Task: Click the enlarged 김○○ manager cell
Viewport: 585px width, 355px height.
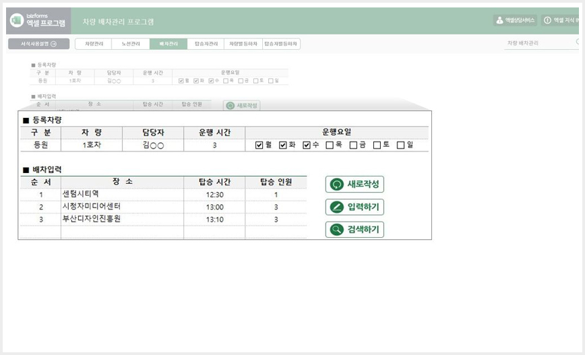Action: coord(153,145)
